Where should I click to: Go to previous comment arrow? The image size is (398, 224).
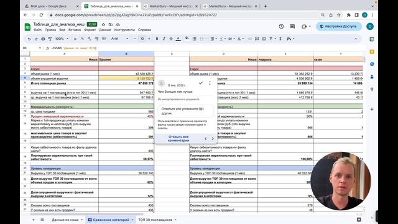tap(206, 139)
